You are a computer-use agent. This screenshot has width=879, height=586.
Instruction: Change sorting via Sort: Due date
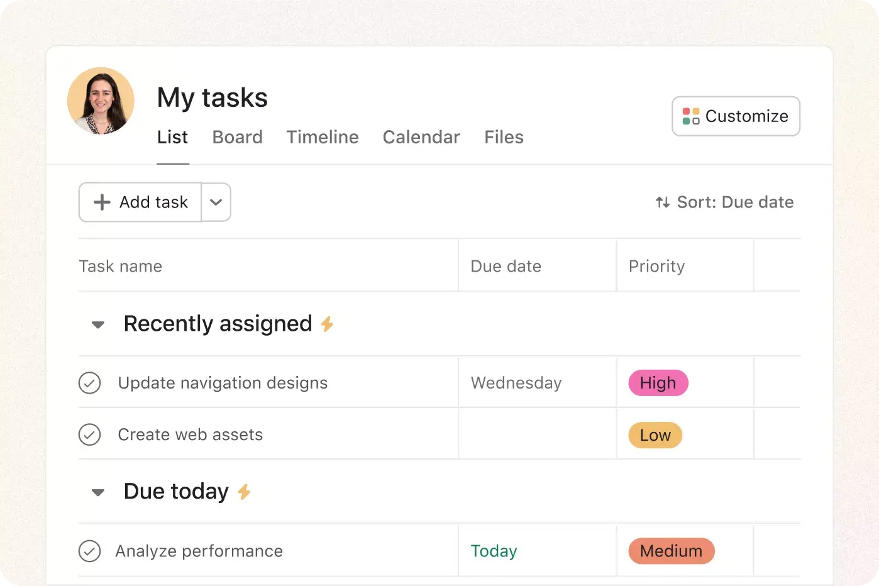click(734, 202)
